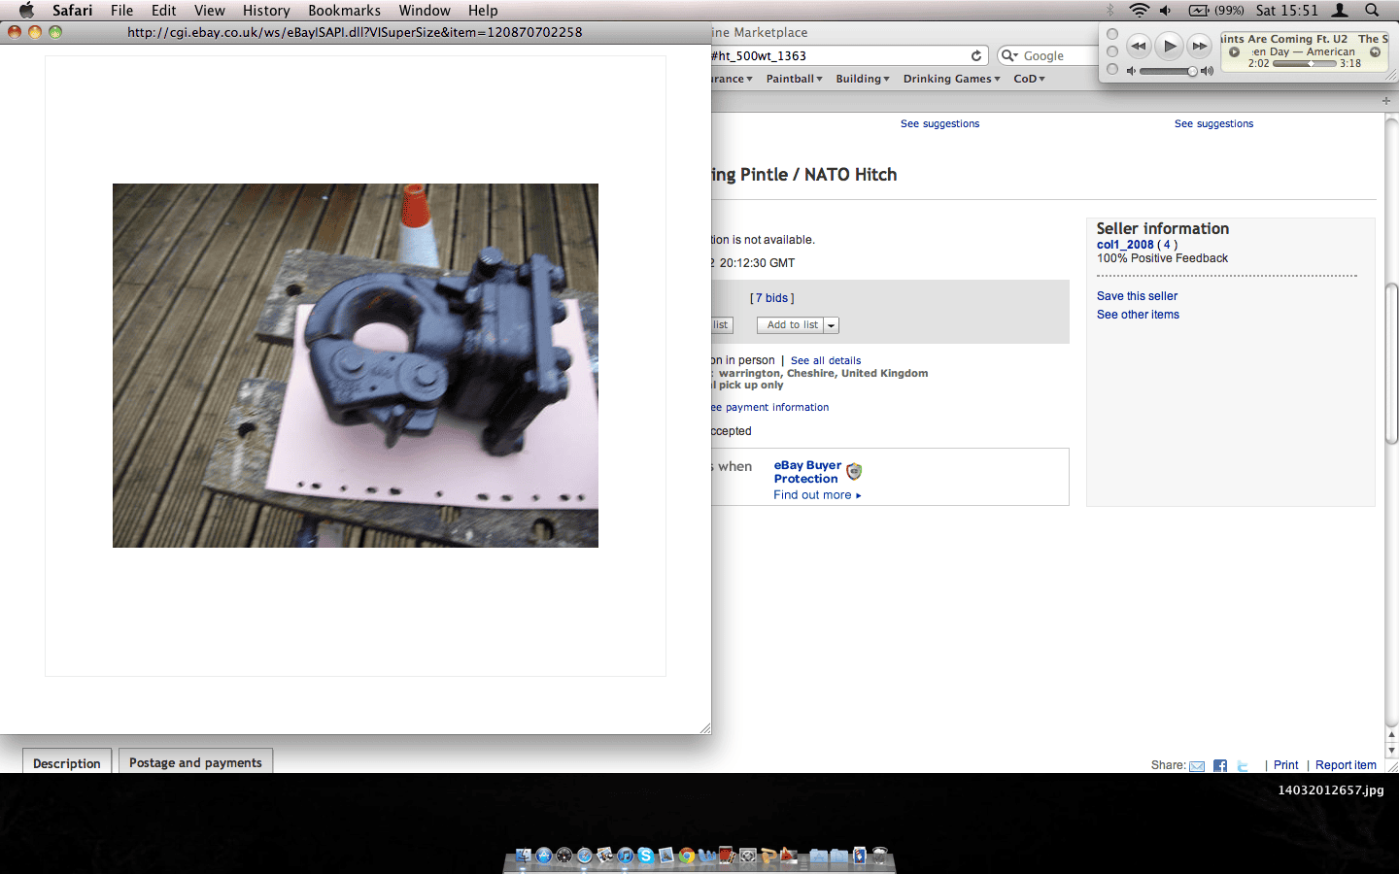The image size is (1399, 874).
Task: Open the Edit menu
Action: coord(163,10)
